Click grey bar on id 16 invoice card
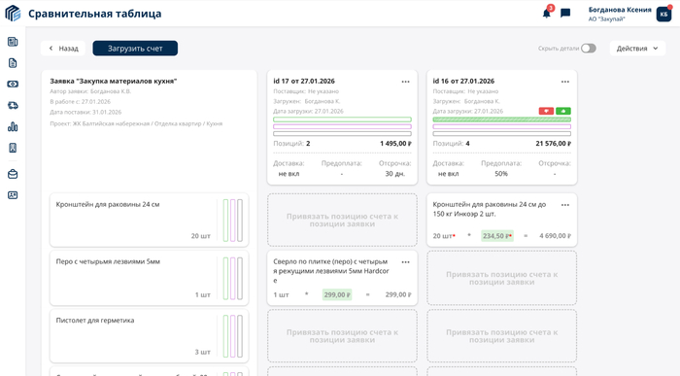 click(502, 133)
